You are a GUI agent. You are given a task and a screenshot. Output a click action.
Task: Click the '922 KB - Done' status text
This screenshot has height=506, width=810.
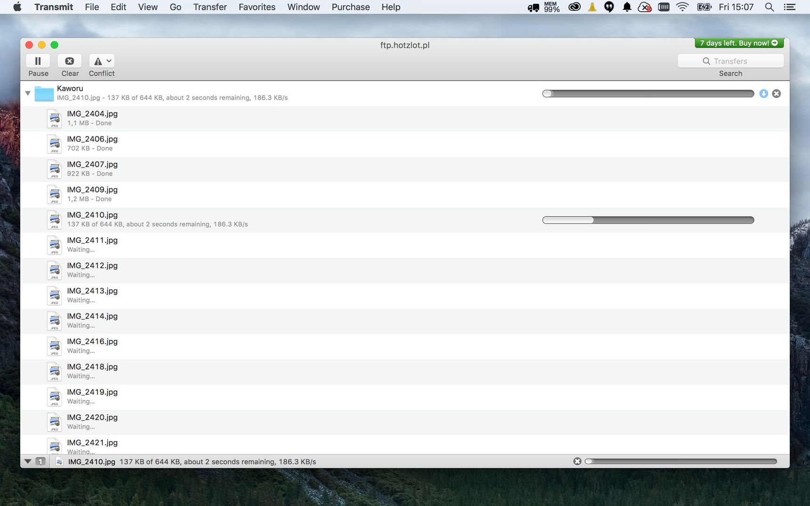[90, 174]
